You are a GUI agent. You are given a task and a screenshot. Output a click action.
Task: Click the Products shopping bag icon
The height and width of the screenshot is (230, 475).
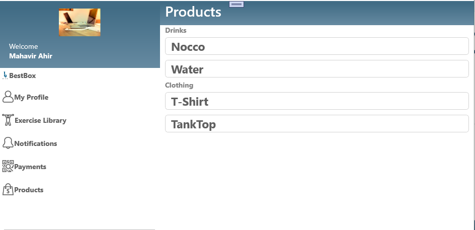[8, 189]
